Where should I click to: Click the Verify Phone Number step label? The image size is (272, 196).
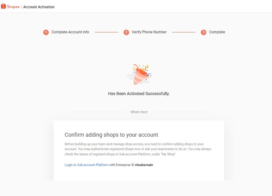tap(149, 32)
